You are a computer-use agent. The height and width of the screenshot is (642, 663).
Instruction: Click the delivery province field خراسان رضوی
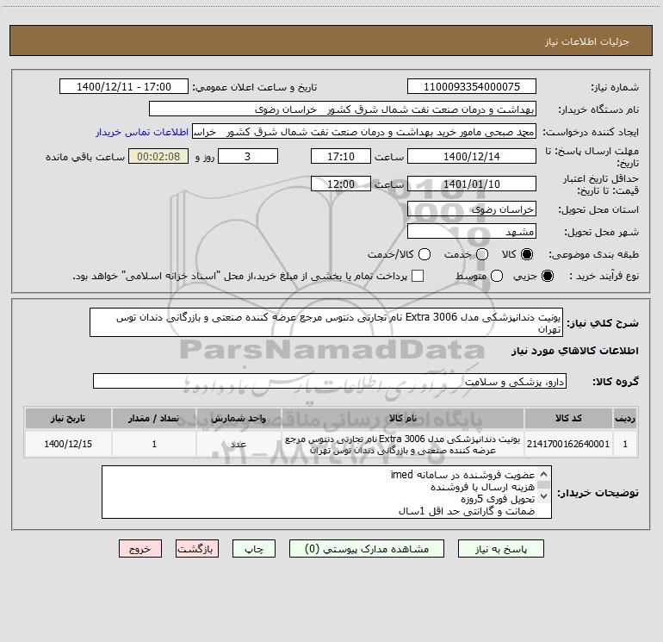tap(472, 209)
